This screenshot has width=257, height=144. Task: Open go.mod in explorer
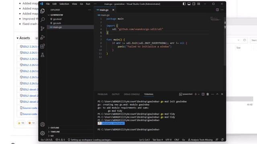pyautogui.click(x=57, y=19)
